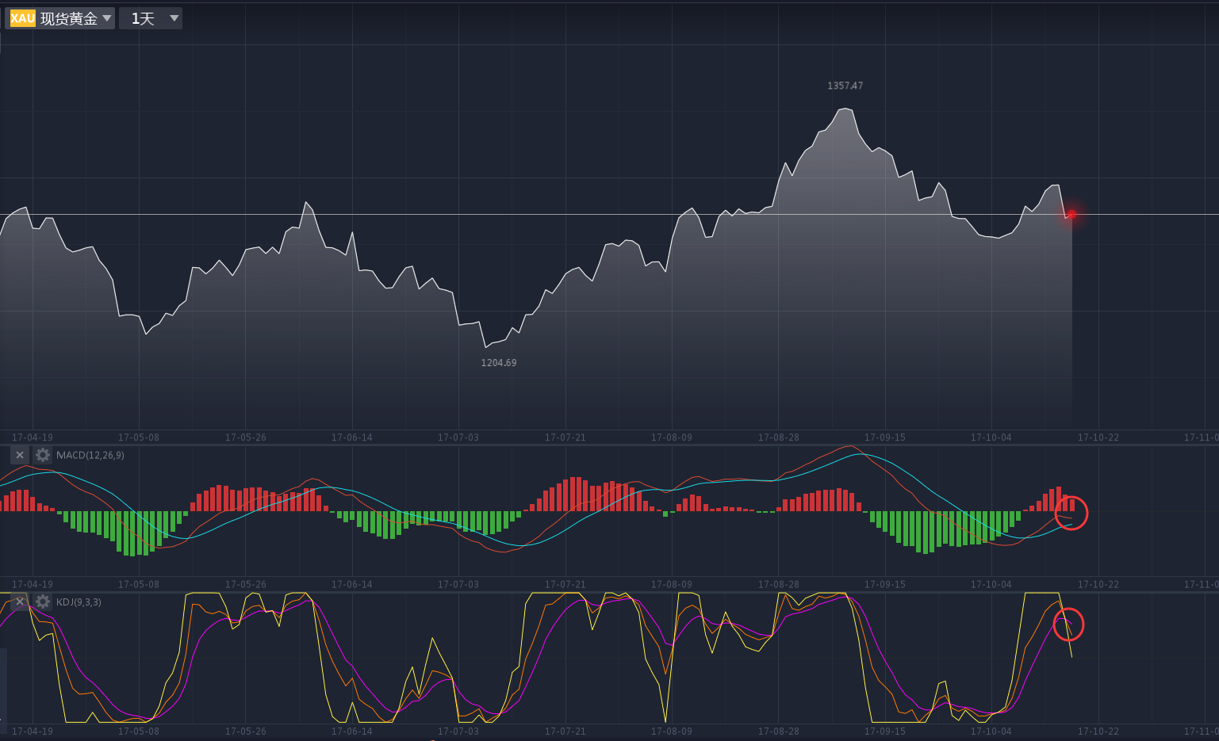Click the 17-10-22 date on price axis

tap(1098, 437)
